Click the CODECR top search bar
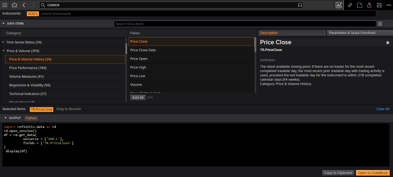Image resolution: width=393 pixels, height=177 pixels. pos(171,5)
